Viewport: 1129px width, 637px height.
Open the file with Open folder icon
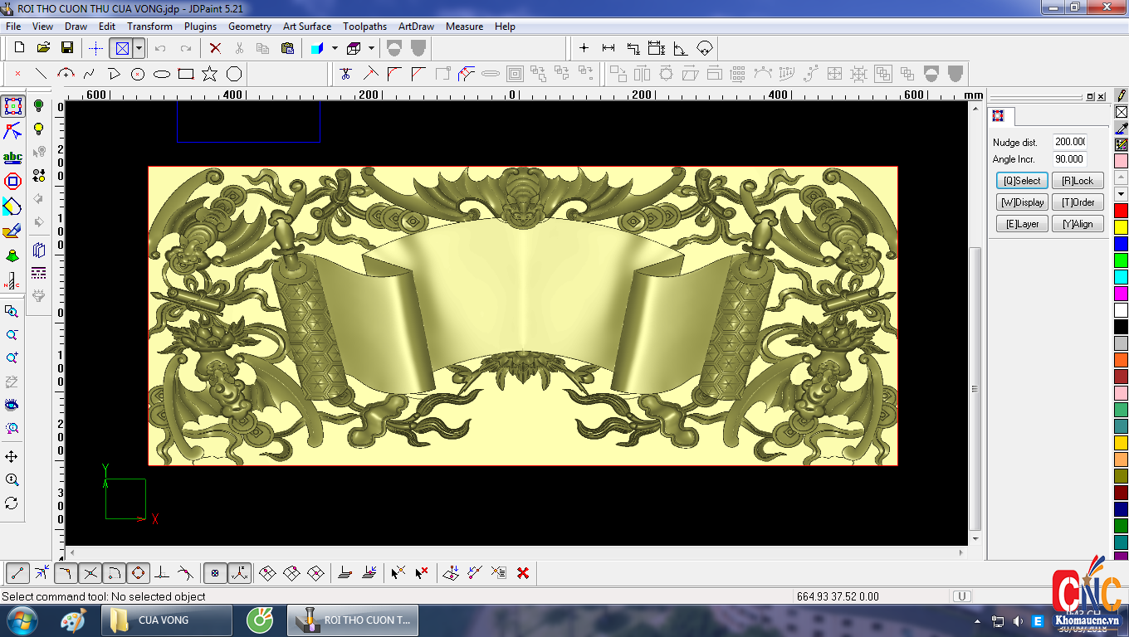point(44,48)
